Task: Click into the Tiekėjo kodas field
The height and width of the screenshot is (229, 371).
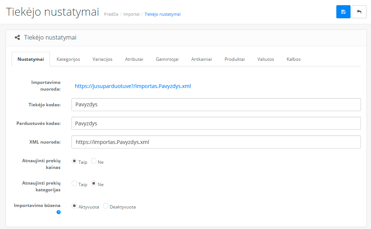Action: (x=216, y=105)
